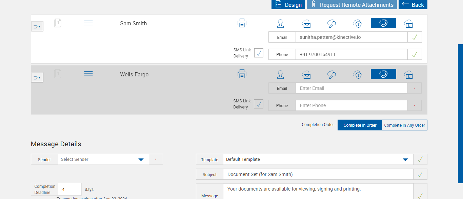
Task: Expand the Default Template dropdown
Action: (318, 159)
